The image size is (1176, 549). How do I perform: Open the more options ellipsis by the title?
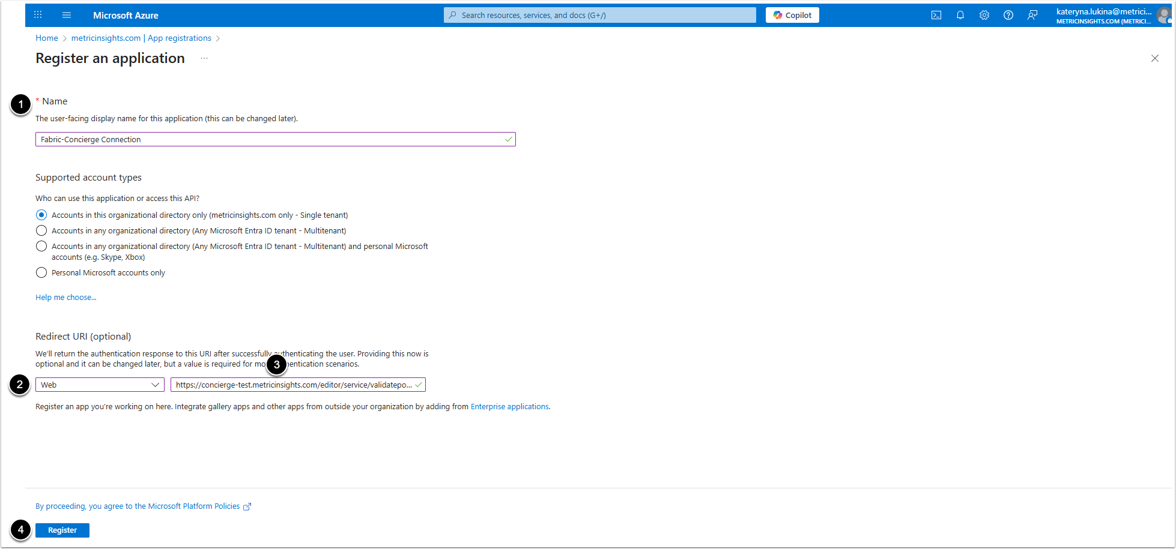204,58
